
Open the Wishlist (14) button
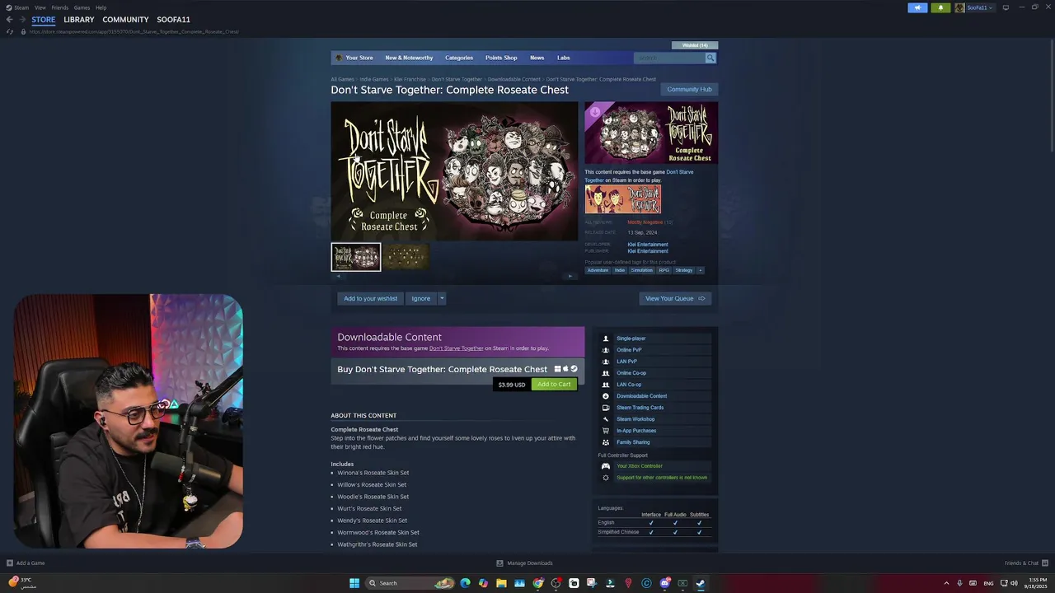[695, 45]
